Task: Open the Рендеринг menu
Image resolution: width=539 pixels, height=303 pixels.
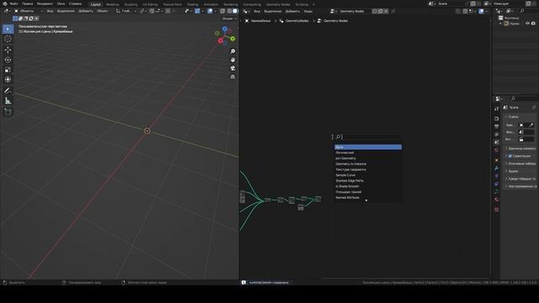Action: pos(45,3)
